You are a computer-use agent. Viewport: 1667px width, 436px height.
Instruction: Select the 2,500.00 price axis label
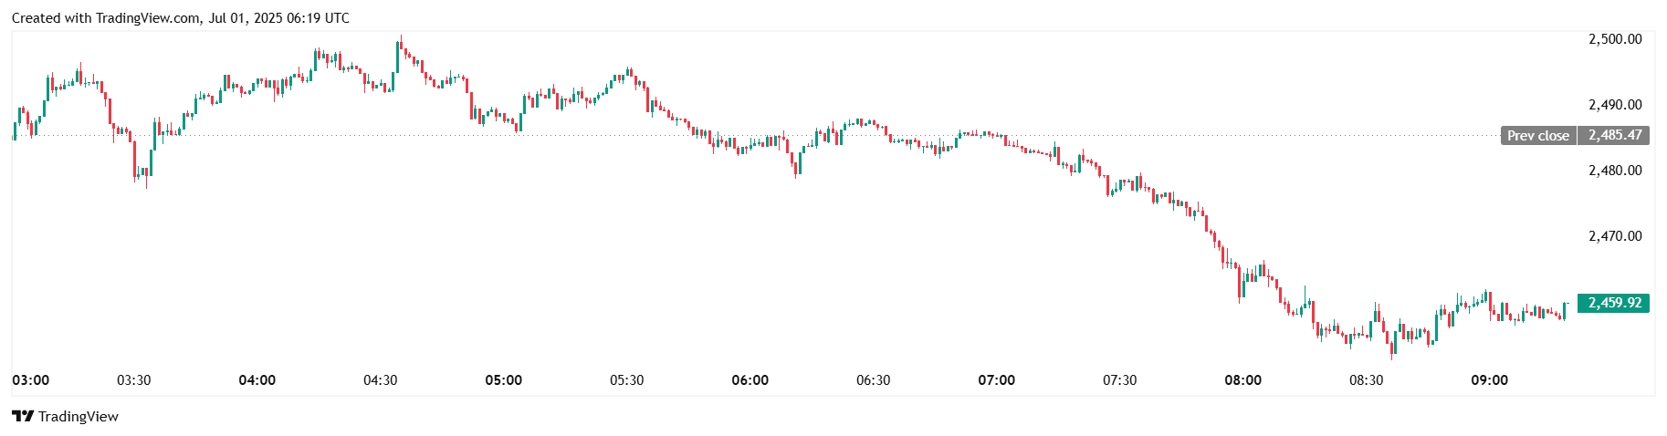coord(1615,39)
